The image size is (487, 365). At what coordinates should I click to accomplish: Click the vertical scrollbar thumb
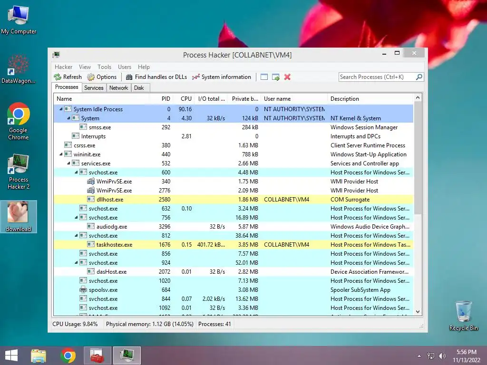point(418,158)
